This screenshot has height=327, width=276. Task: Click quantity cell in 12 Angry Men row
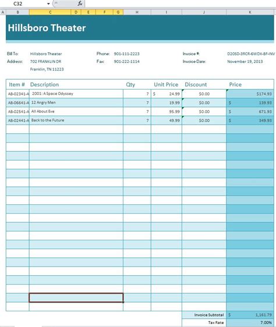137,103
